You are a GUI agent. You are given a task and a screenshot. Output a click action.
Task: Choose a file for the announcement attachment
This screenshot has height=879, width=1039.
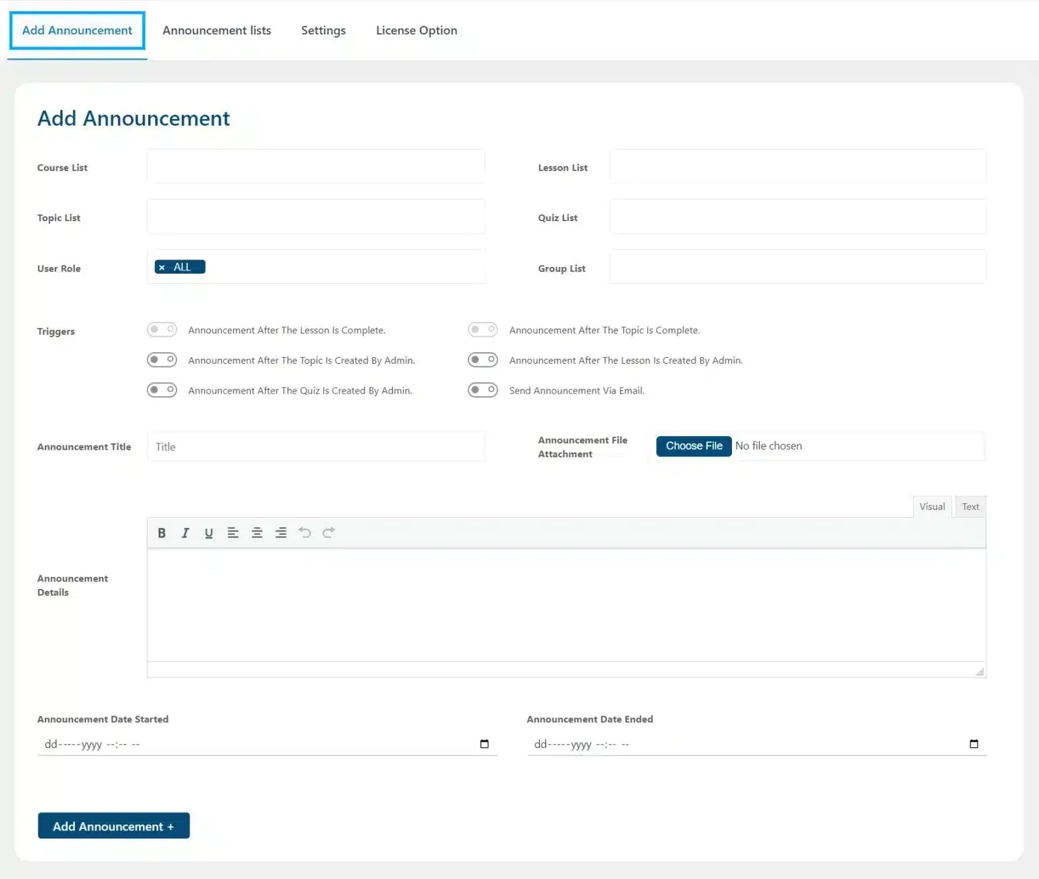point(693,446)
